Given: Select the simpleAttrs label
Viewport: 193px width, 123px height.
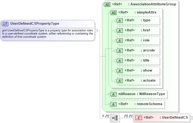Looking at the screenshot, I should [x=146, y=12].
